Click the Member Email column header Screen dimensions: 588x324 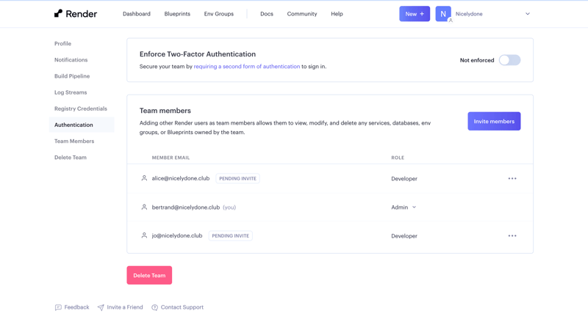click(x=171, y=158)
